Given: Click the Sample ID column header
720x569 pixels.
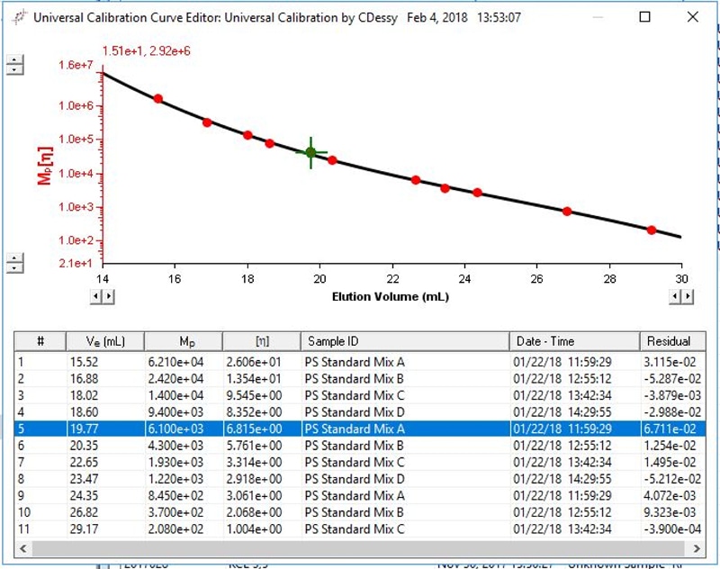Looking at the screenshot, I should (x=405, y=341).
